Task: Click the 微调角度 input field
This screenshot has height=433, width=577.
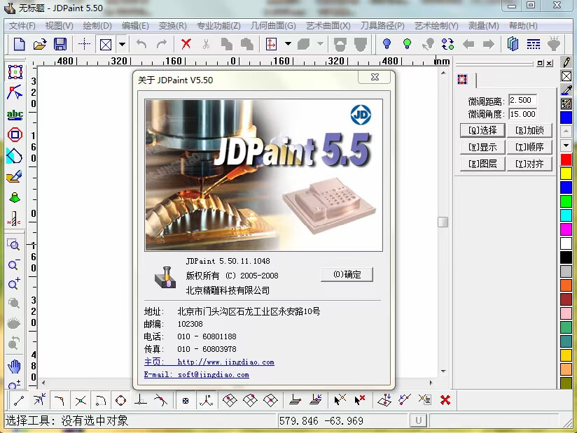Action: click(522, 114)
